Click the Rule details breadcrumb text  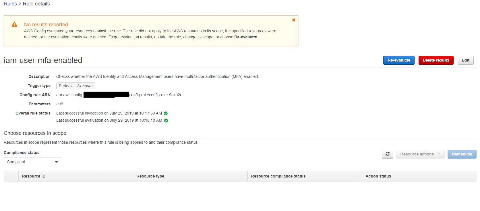point(36,4)
